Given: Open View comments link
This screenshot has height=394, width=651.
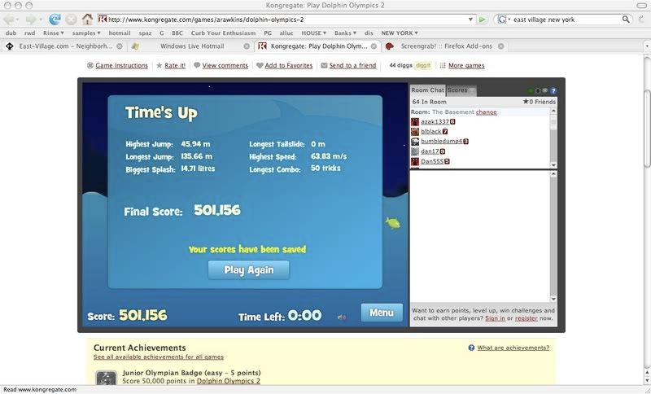Looking at the screenshot, I should coord(225,66).
